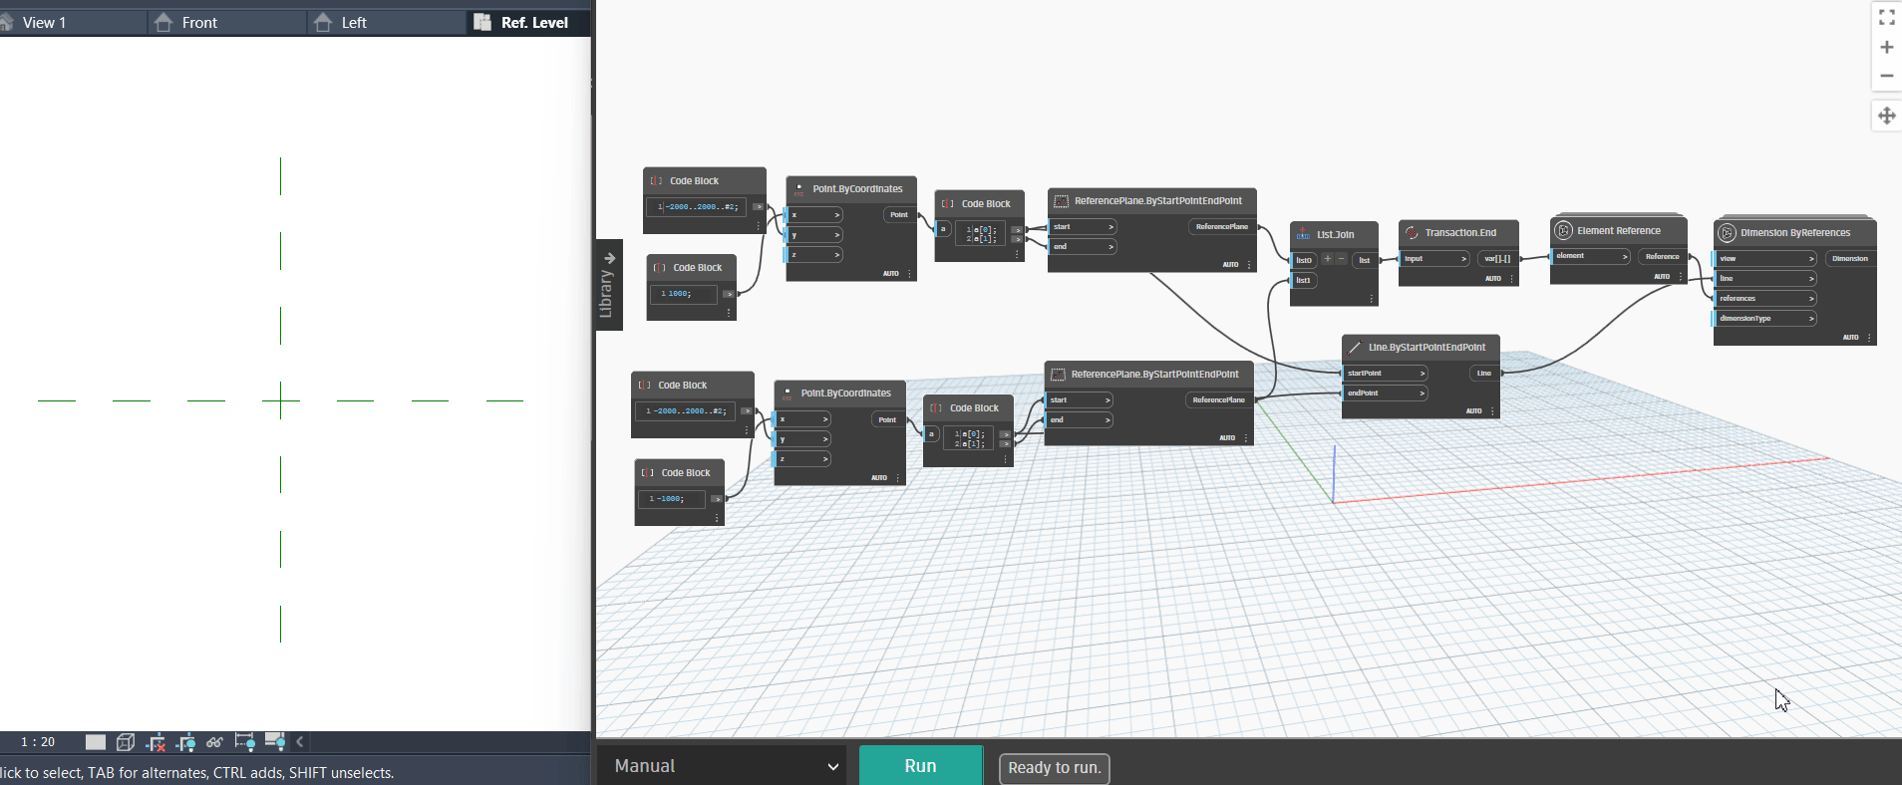
Task: Click the 1 : 20 view scale
Action: click(38, 741)
